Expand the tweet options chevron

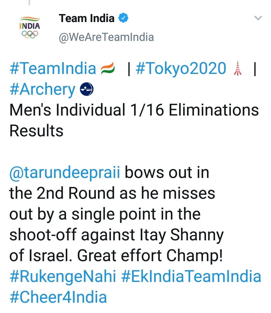258,18
